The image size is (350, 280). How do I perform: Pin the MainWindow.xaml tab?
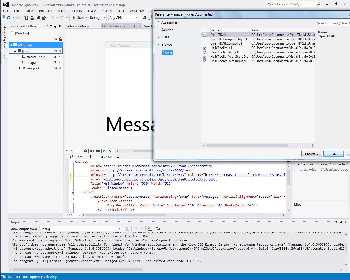134,26
